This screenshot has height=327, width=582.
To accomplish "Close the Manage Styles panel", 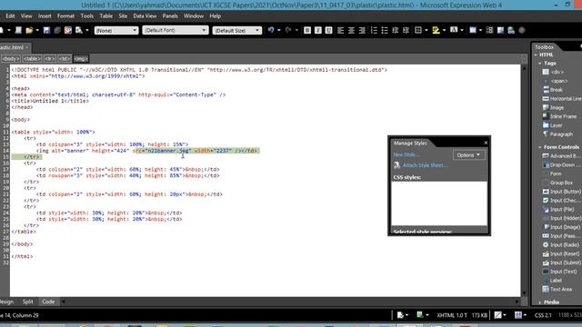I will (486, 143).
